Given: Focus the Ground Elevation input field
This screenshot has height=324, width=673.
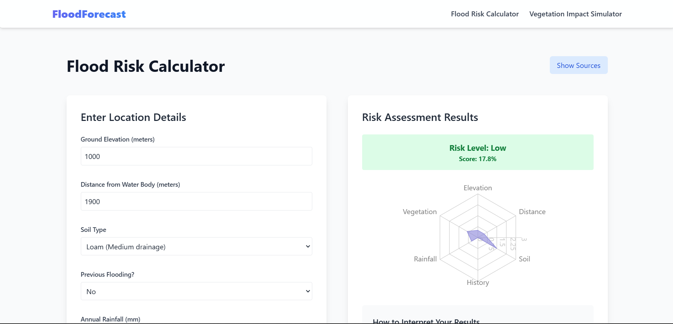Looking at the screenshot, I should click(196, 156).
